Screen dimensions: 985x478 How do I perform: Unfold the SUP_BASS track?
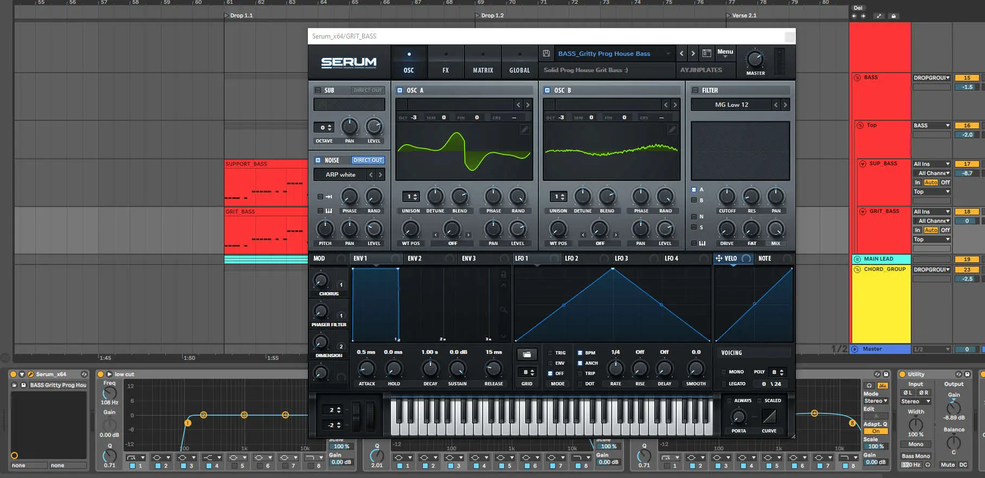[x=862, y=164]
